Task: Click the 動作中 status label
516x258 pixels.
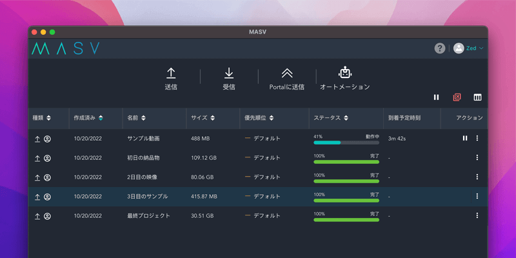Action: (x=372, y=136)
